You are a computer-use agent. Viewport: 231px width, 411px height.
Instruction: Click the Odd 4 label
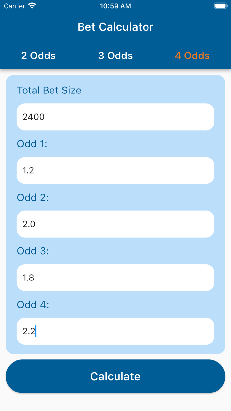pos(32,305)
